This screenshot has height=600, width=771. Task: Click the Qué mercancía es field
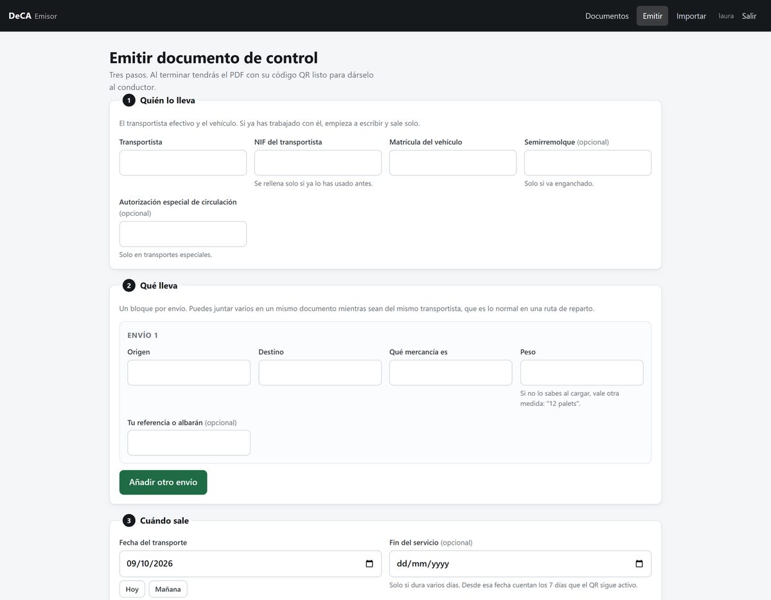(451, 373)
